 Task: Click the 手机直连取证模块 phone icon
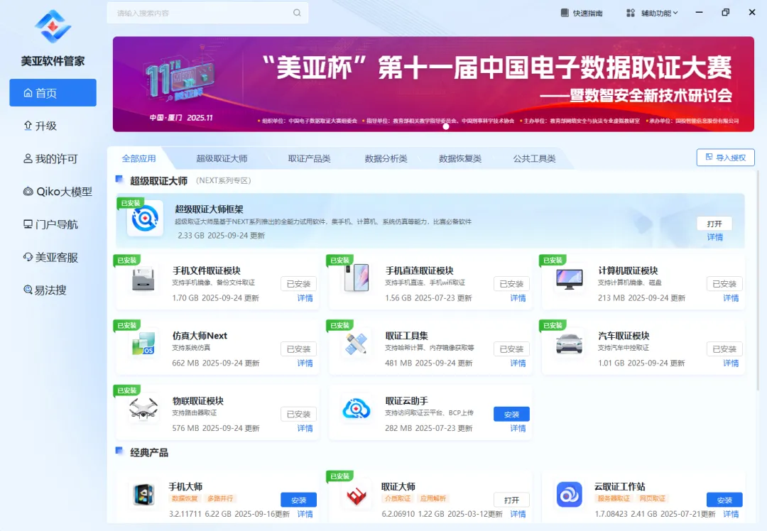pyautogui.click(x=357, y=278)
